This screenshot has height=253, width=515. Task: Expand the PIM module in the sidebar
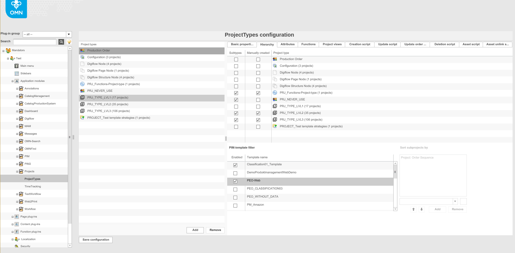17,156
